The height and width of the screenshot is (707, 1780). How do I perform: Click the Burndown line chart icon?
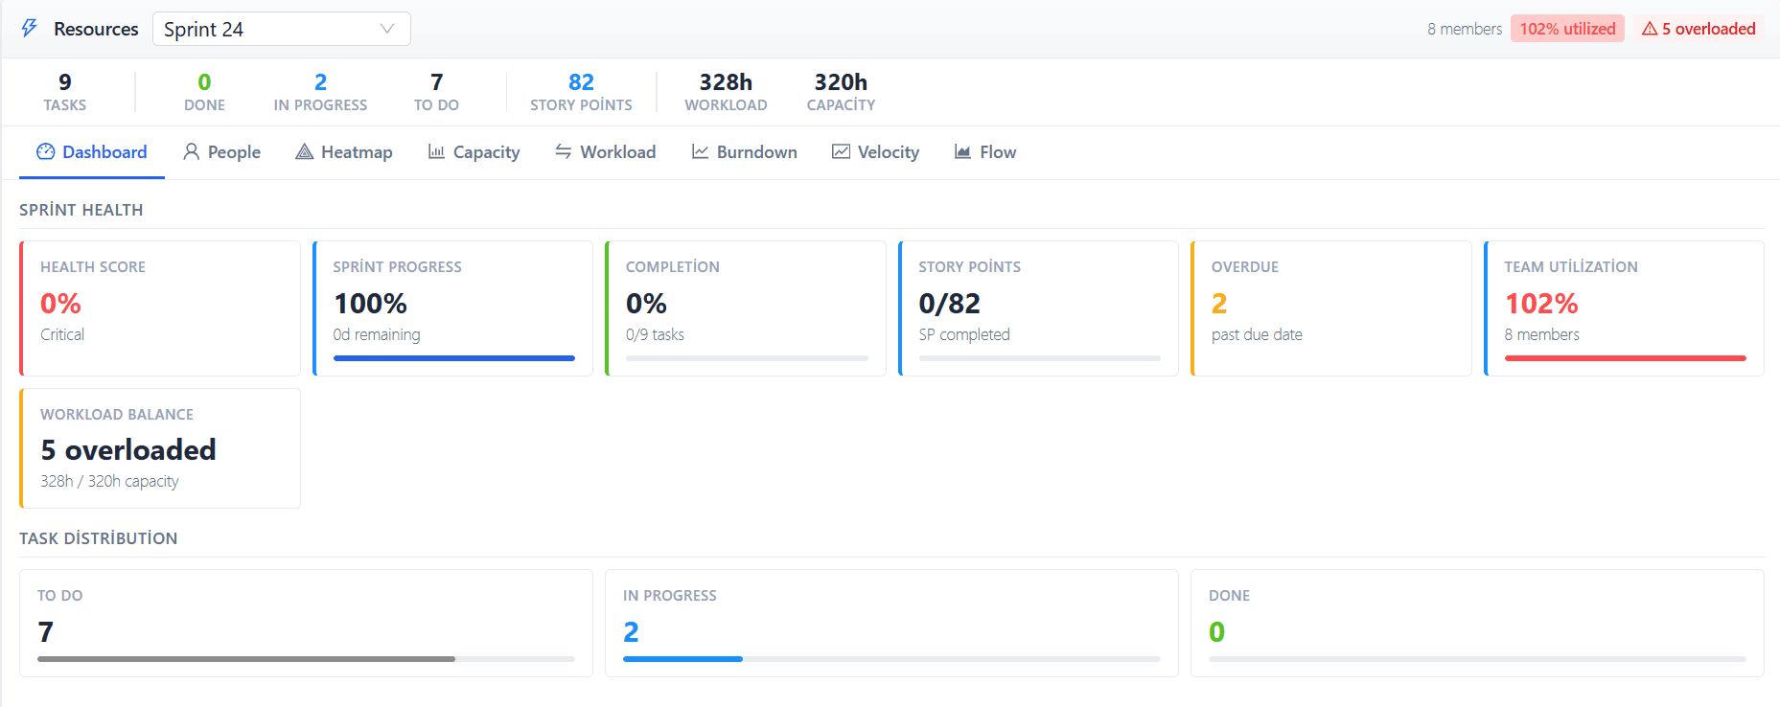tap(701, 151)
